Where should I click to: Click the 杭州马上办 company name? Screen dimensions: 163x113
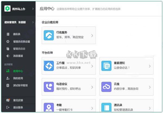coord(19,9)
